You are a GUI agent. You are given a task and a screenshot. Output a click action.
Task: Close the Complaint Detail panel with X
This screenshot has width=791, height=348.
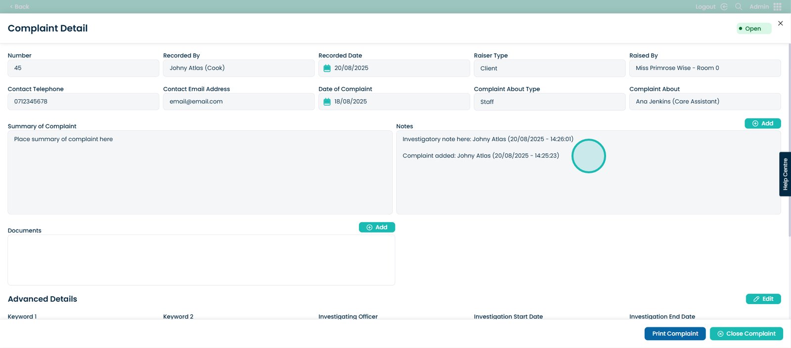click(781, 23)
